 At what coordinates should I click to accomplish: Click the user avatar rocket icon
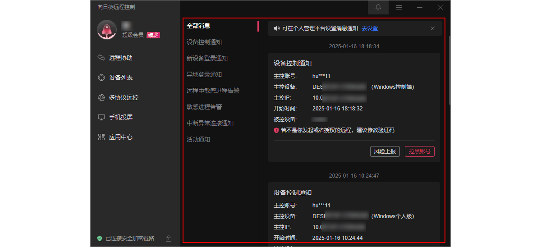(x=107, y=30)
